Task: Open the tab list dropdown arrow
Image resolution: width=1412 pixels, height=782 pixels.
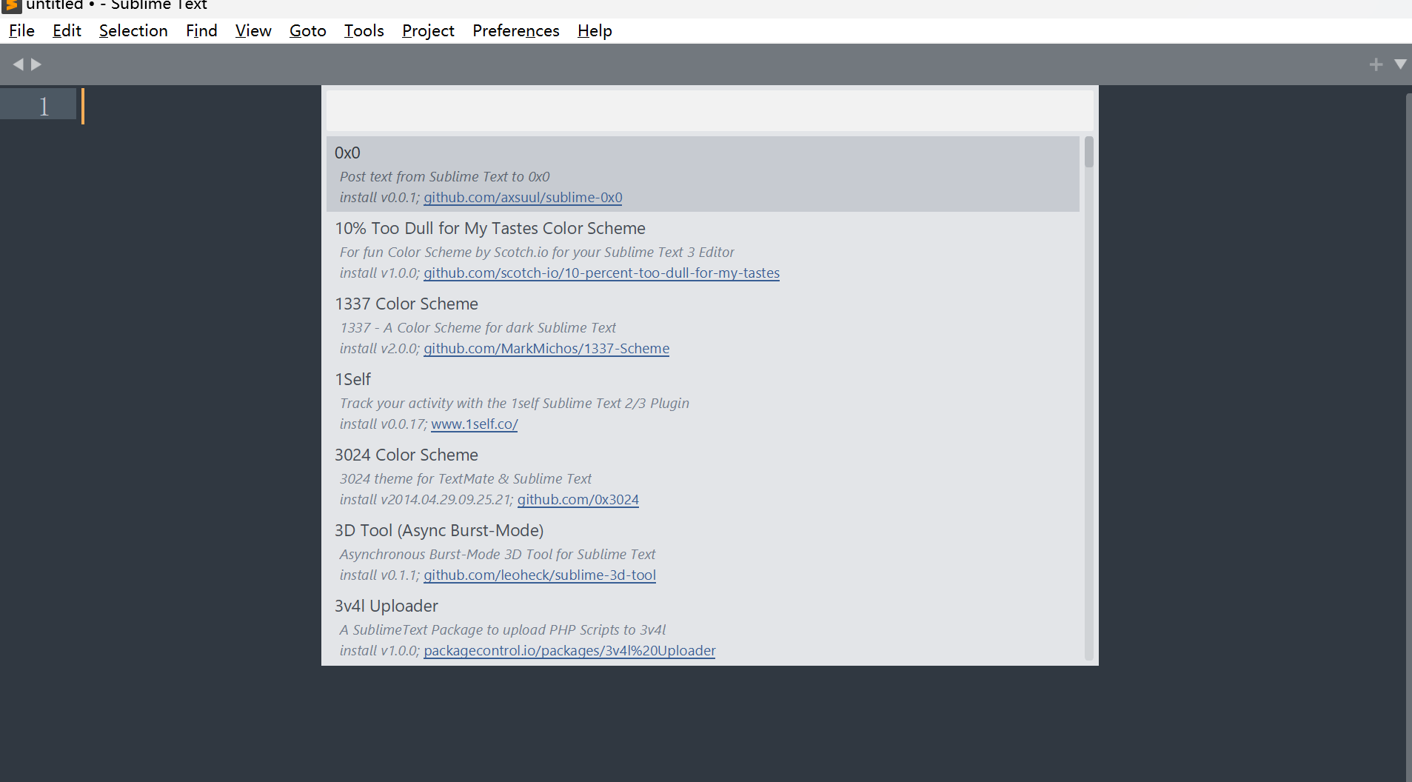Action: [x=1400, y=64]
